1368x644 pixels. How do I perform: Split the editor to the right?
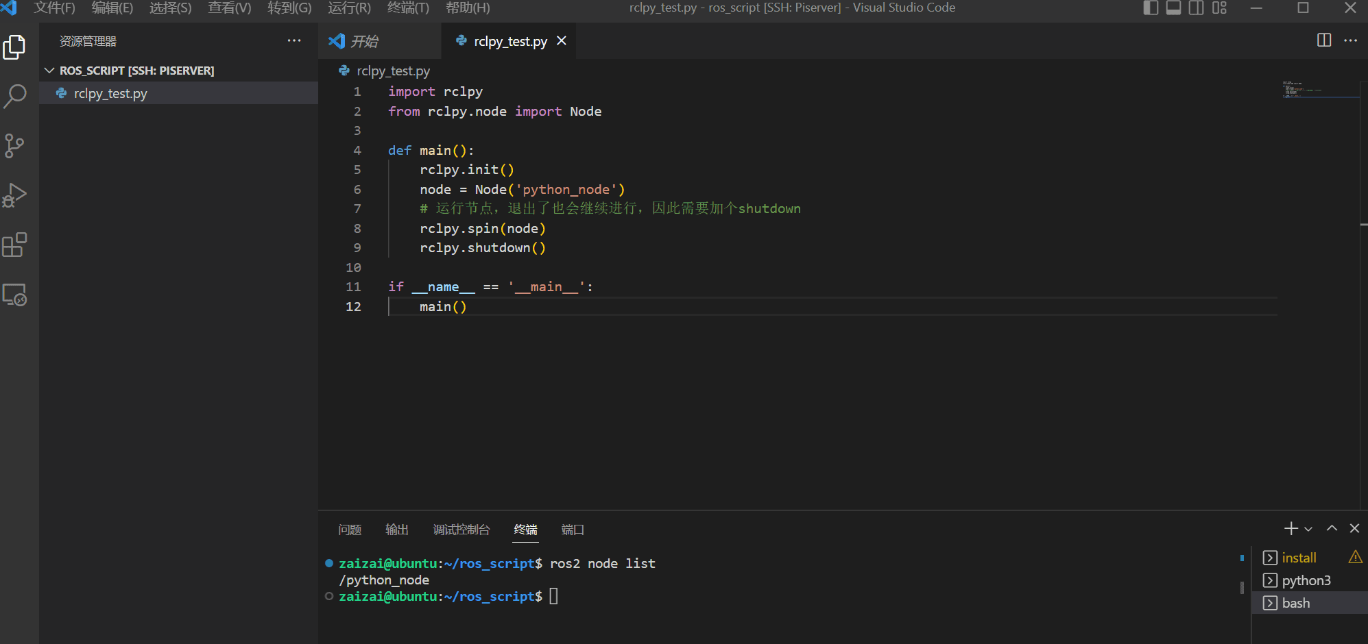coord(1324,40)
